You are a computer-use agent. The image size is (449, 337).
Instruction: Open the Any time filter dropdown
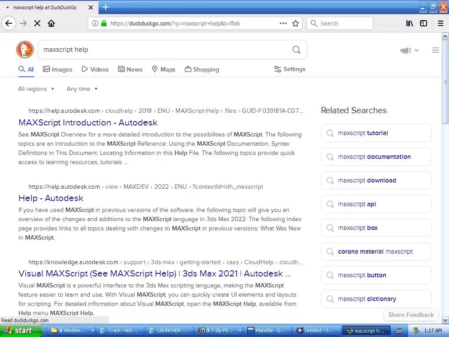tap(82, 89)
